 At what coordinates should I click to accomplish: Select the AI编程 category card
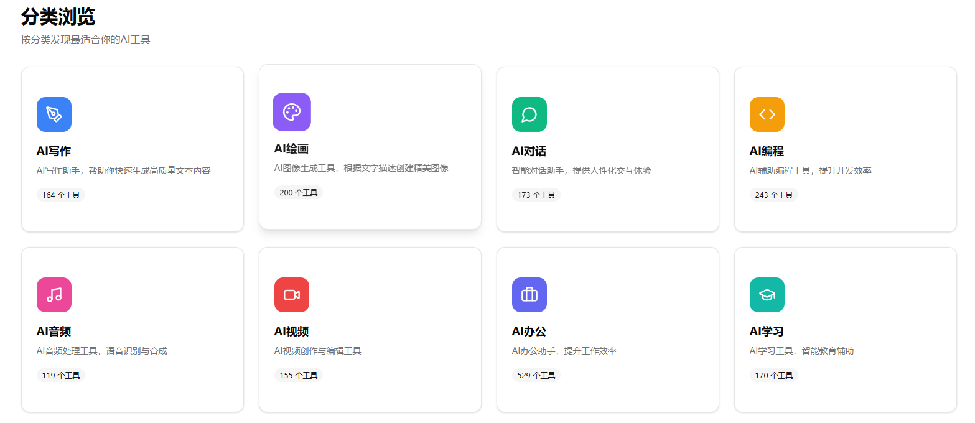point(845,148)
